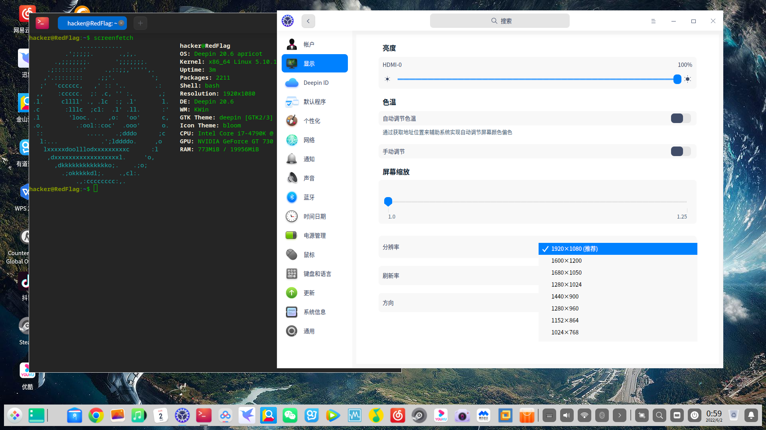Screen dimensions: 766x430
Task: Click the back arrow in control center
Action: point(308,21)
